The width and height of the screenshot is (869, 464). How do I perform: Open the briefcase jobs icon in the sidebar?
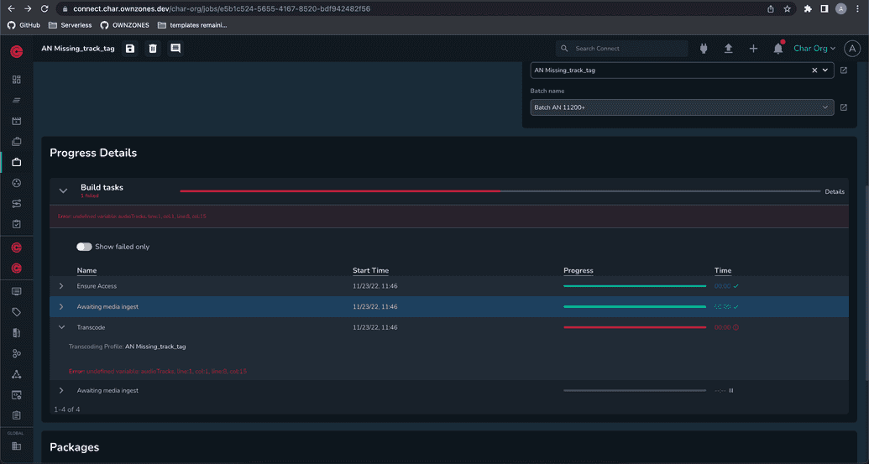17,162
